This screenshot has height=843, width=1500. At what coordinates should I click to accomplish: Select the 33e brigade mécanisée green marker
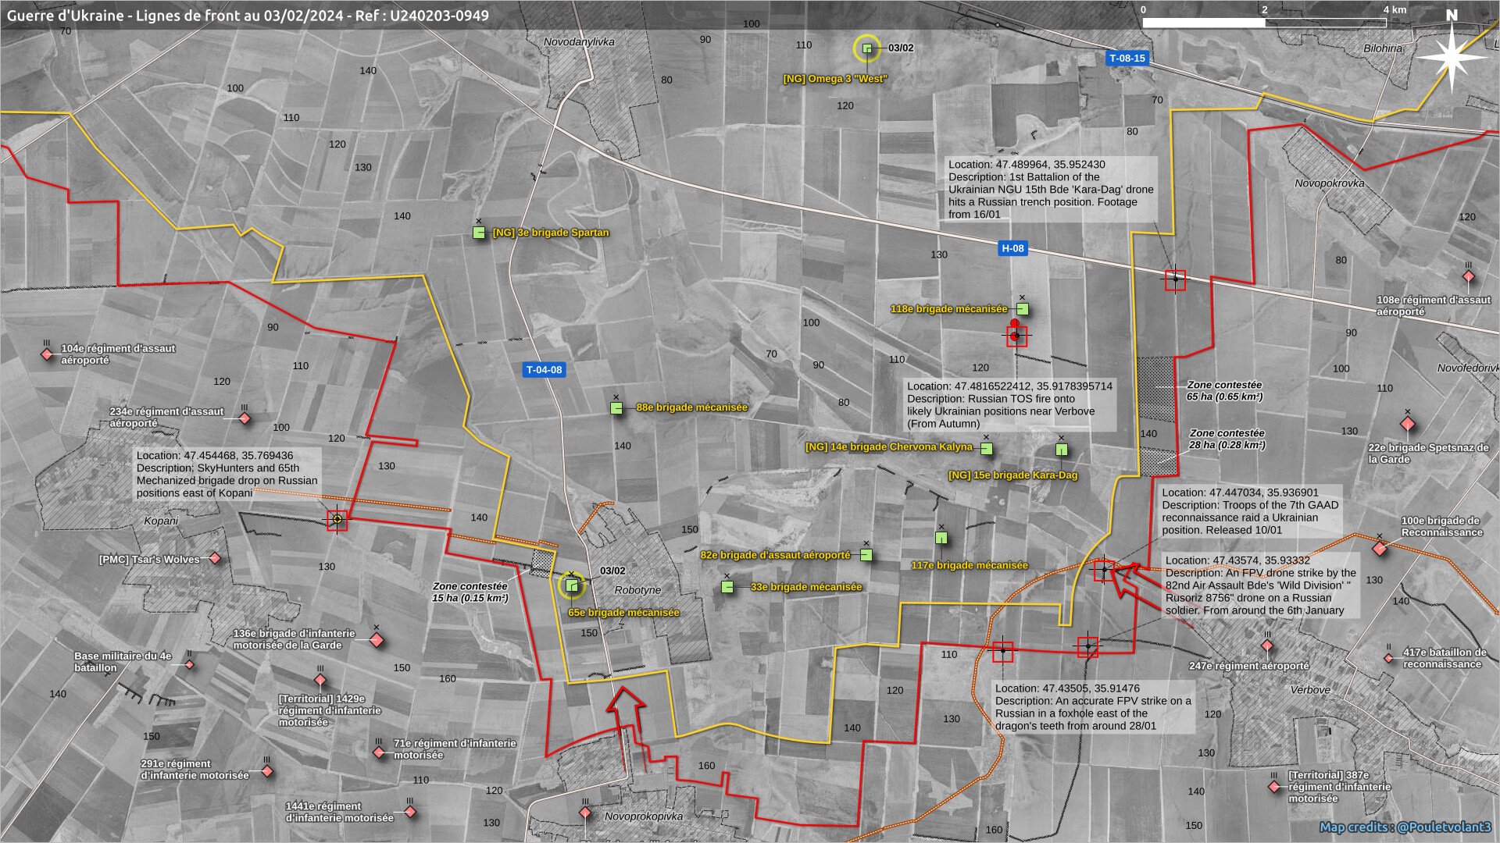727,587
